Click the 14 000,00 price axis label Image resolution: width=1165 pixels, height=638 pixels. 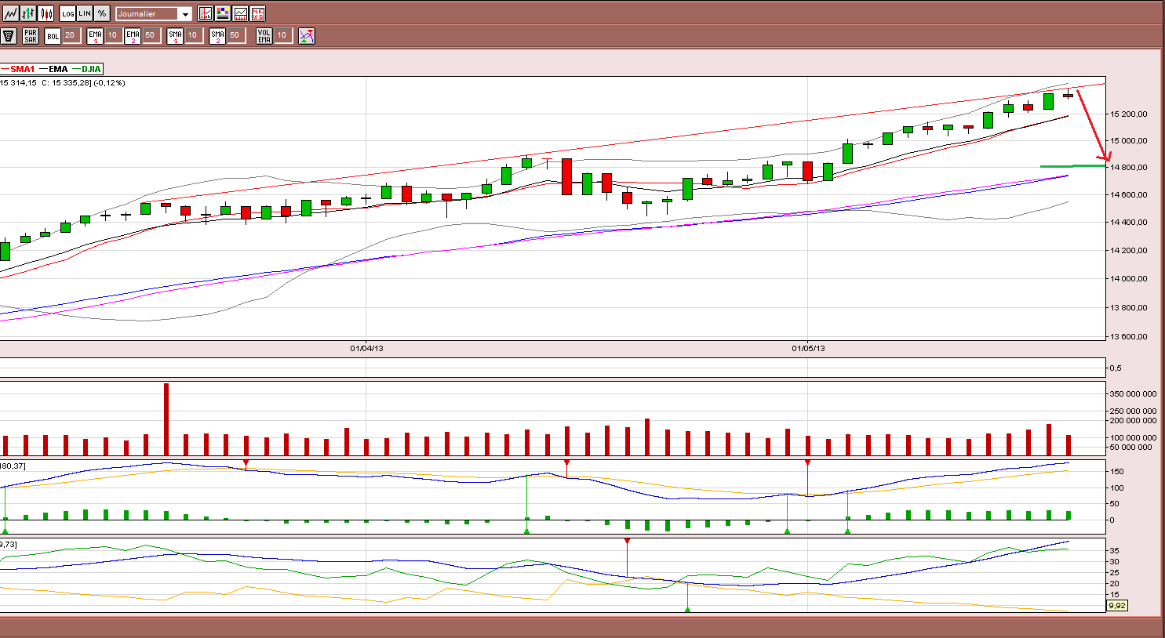pos(1128,279)
